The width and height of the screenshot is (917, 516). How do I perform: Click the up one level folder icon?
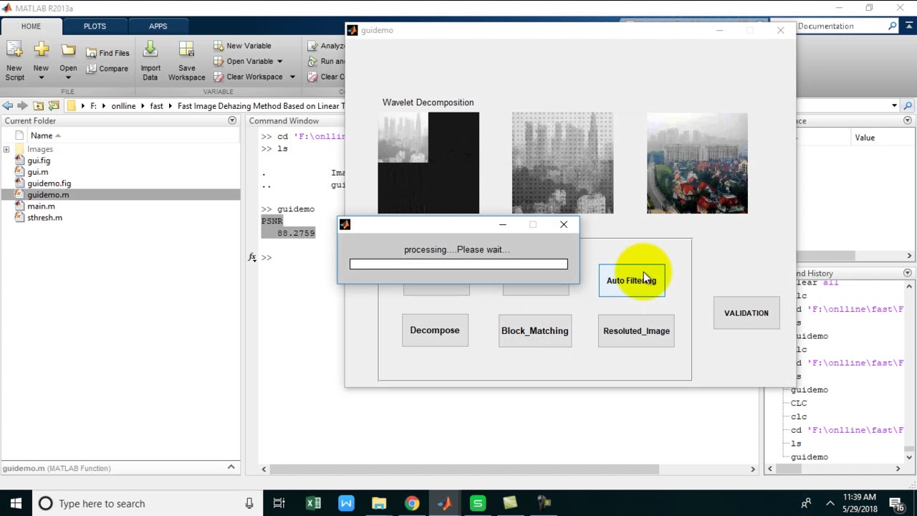[x=39, y=105]
